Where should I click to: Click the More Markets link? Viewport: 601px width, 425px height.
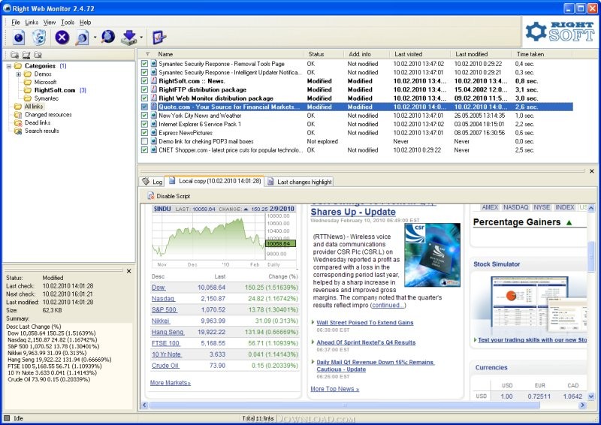171,382
